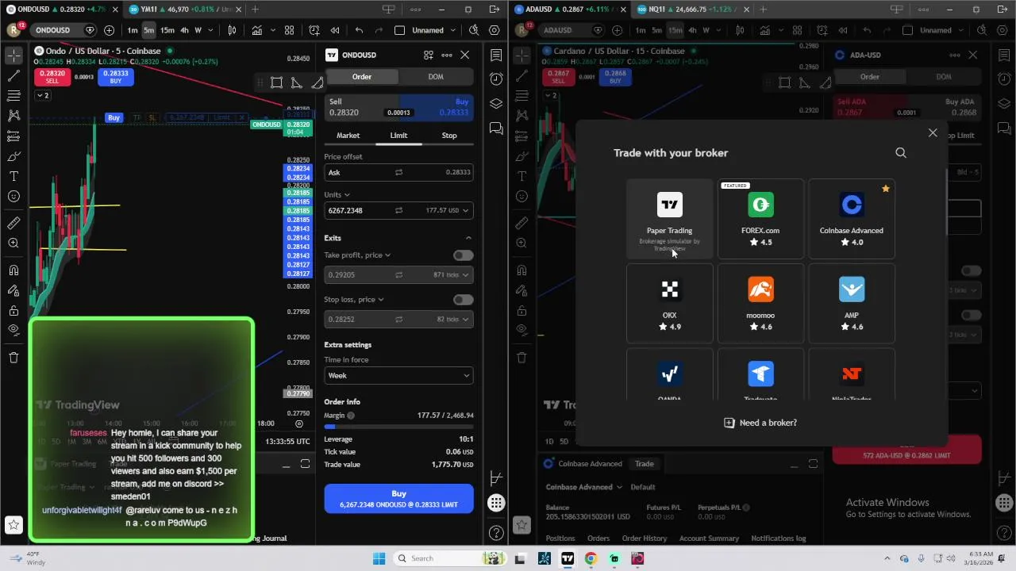1016x571 pixels.
Task: Open Stop loss, price type dropdown
Action: tap(354, 300)
